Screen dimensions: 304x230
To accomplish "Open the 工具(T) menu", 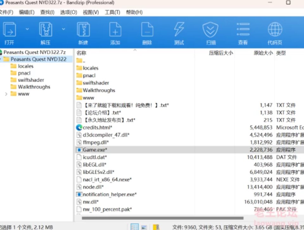I will coord(112,12).
